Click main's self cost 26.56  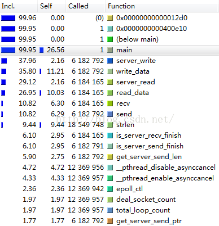[56, 50]
